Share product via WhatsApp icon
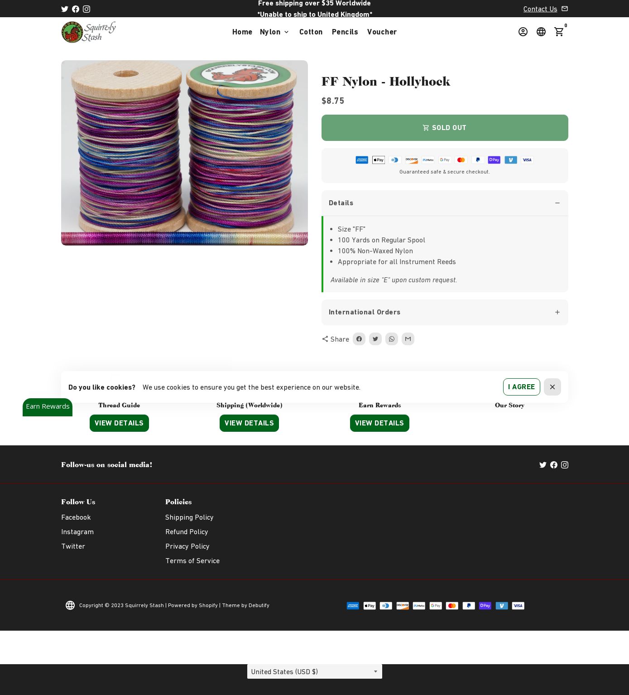629x695 pixels. [x=392, y=339]
